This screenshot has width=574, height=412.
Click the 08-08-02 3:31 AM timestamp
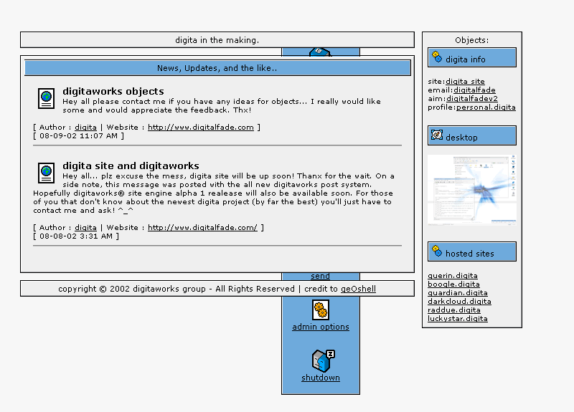pyautogui.click(x=76, y=236)
